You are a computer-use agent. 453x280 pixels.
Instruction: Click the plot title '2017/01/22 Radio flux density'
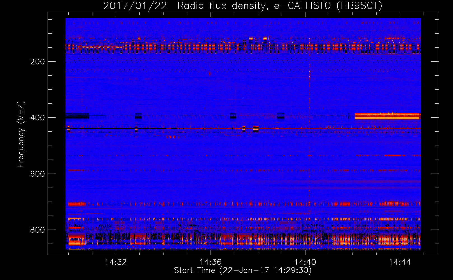pos(243,5)
